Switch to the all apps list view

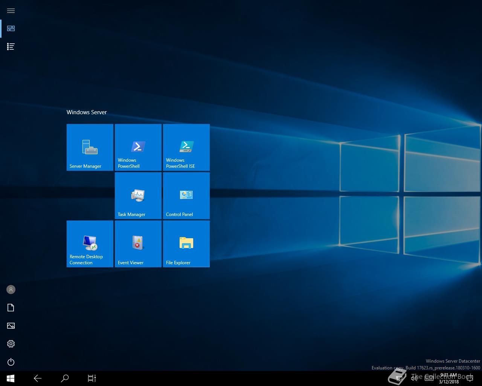pyautogui.click(x=11, y=47)
